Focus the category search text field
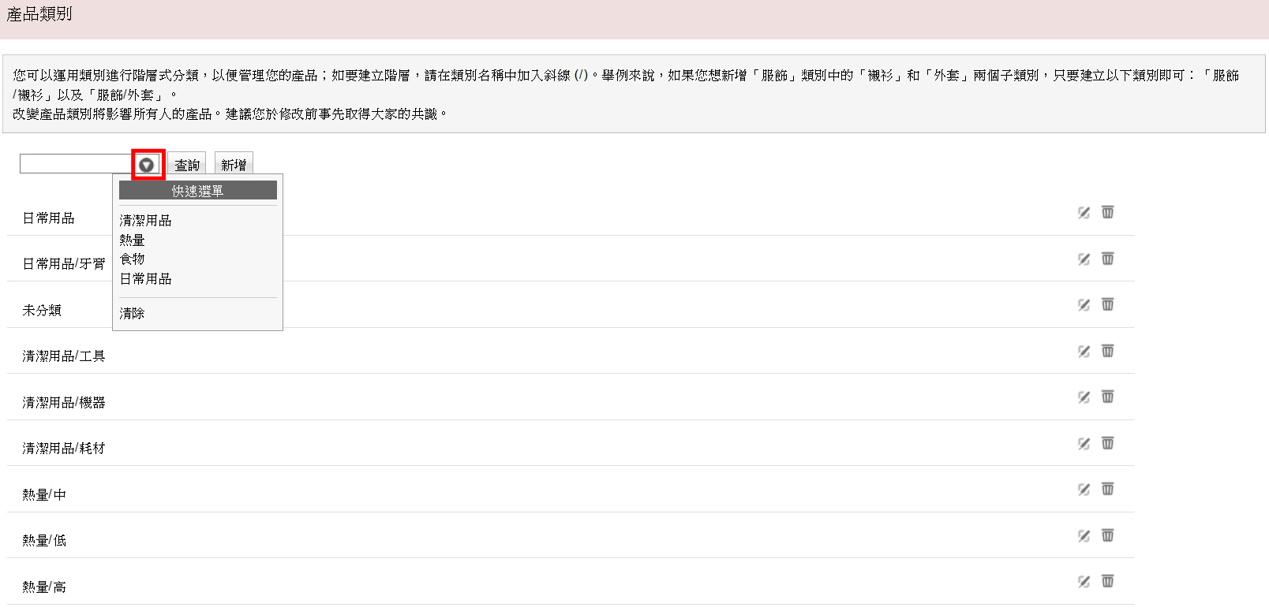This screenshot has width=1269, height=611. coord(76,164)
